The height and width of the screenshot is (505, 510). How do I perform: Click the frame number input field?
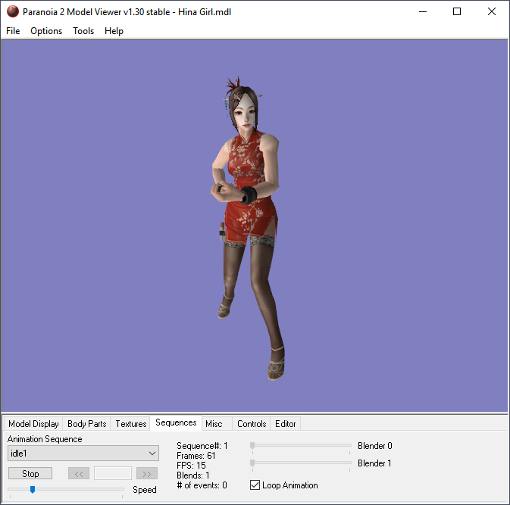click(x=113, y=473)
